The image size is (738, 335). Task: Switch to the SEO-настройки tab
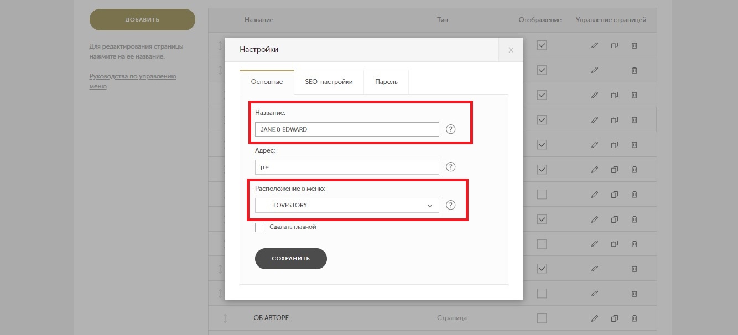(x=329, y=82)
